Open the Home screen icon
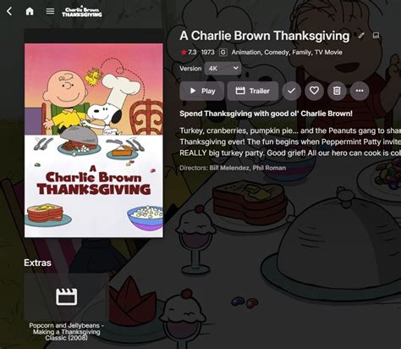The height and width of the screenshot is (349, 401). (x=30, y=11)
